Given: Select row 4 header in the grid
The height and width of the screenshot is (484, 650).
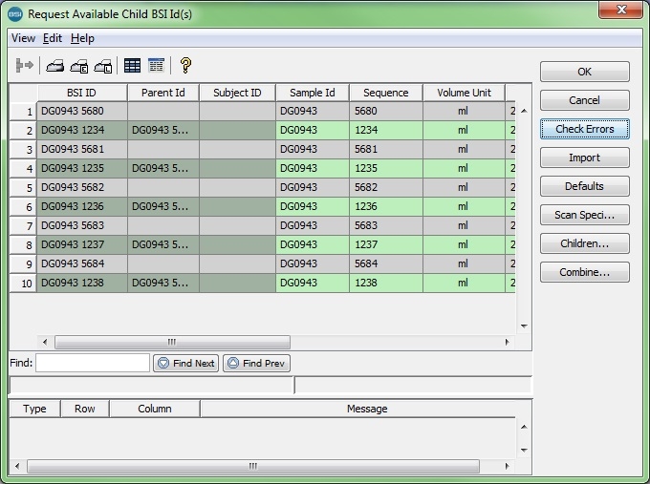Looking at the screenshot, I should click(x=23, y=169).
